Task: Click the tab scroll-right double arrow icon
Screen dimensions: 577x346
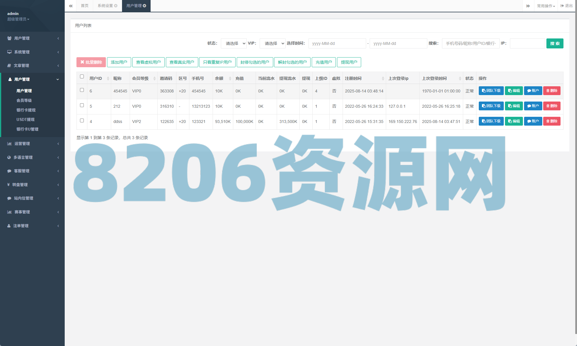Action: 528,6
